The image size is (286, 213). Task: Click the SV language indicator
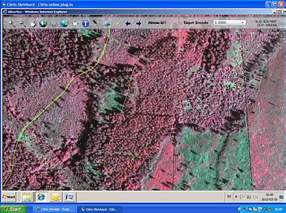[x=229, y=197]
